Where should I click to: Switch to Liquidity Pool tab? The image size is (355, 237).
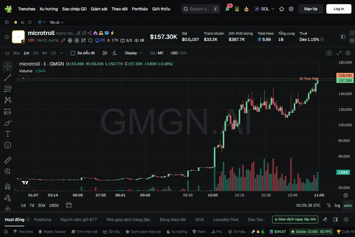pyautogui.click(x=226, y=220)
